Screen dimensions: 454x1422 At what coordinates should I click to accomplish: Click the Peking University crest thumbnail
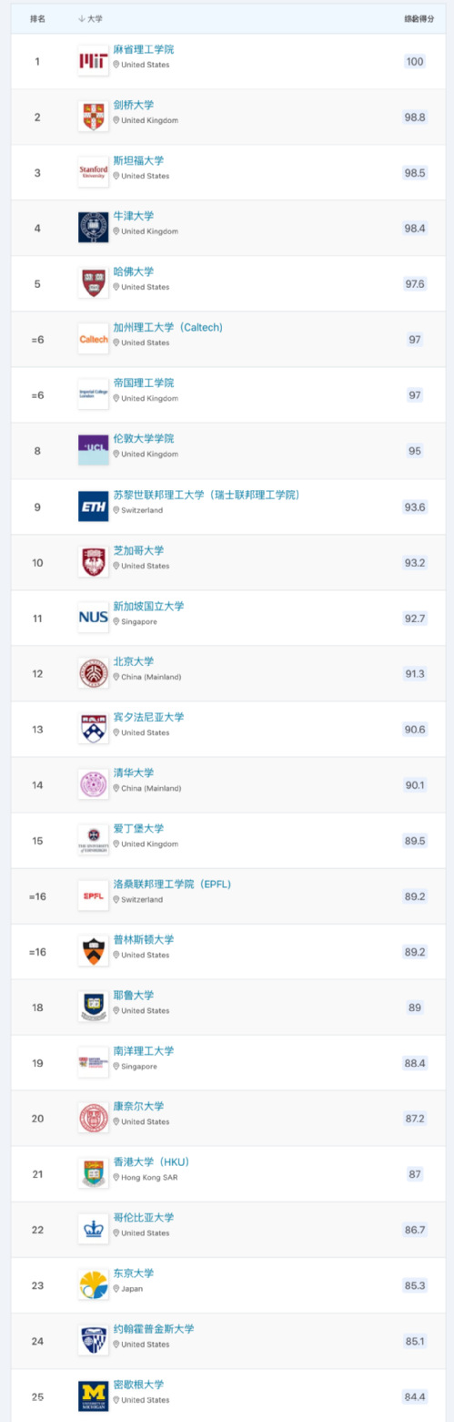click(x=94, y=673)
